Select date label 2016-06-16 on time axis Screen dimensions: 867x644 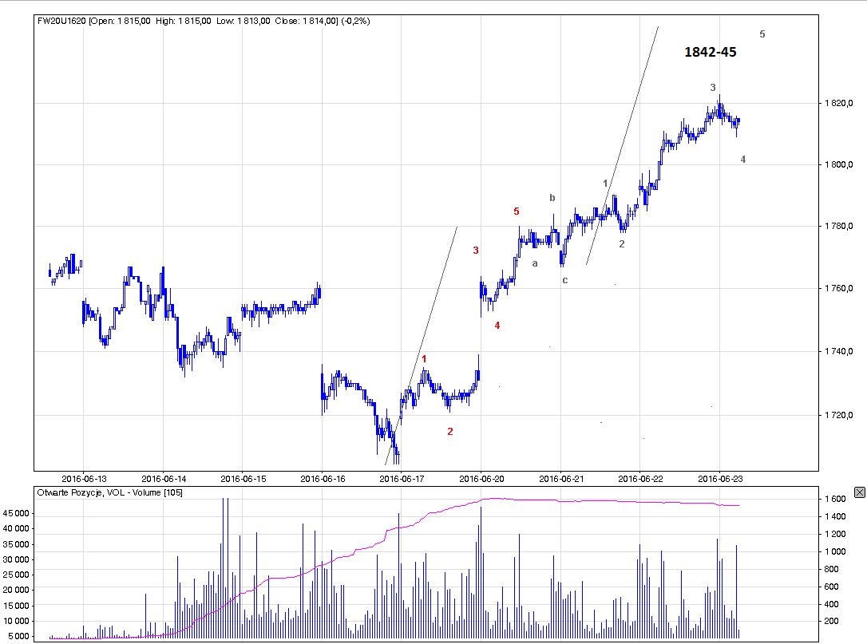pos(323,479)
